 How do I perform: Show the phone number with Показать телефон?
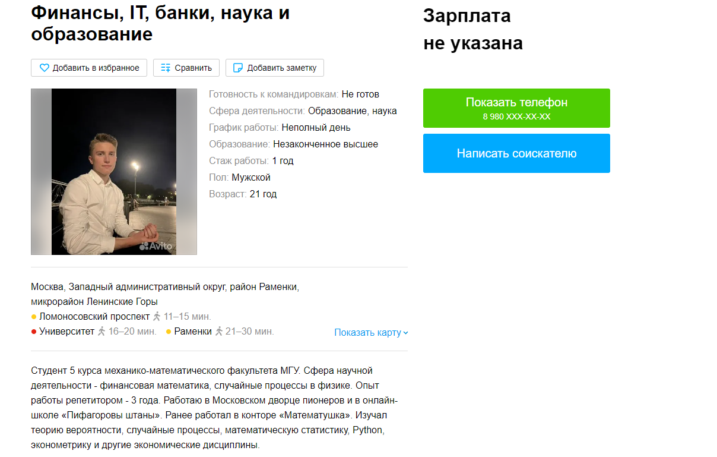516,108
